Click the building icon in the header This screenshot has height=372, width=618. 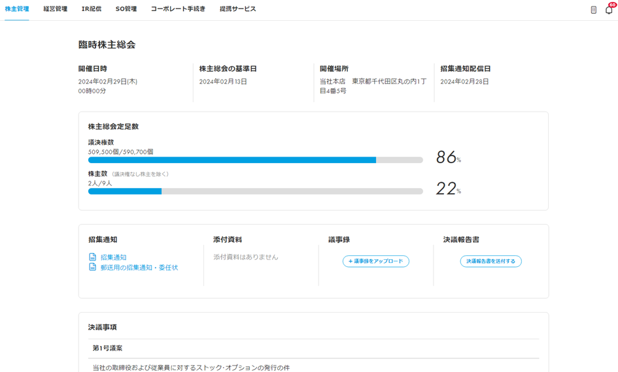click(594, 10)
